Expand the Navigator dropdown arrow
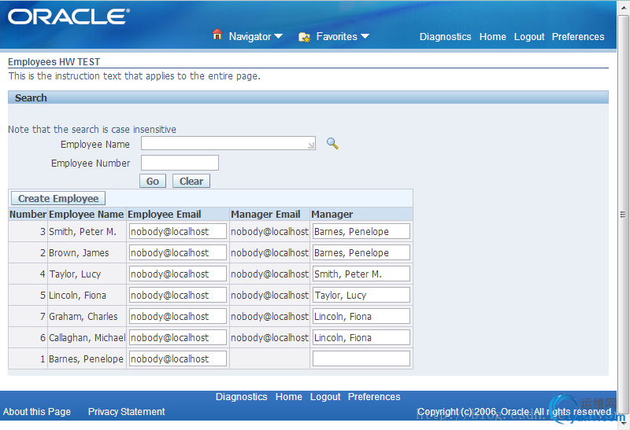 (278, 37)
